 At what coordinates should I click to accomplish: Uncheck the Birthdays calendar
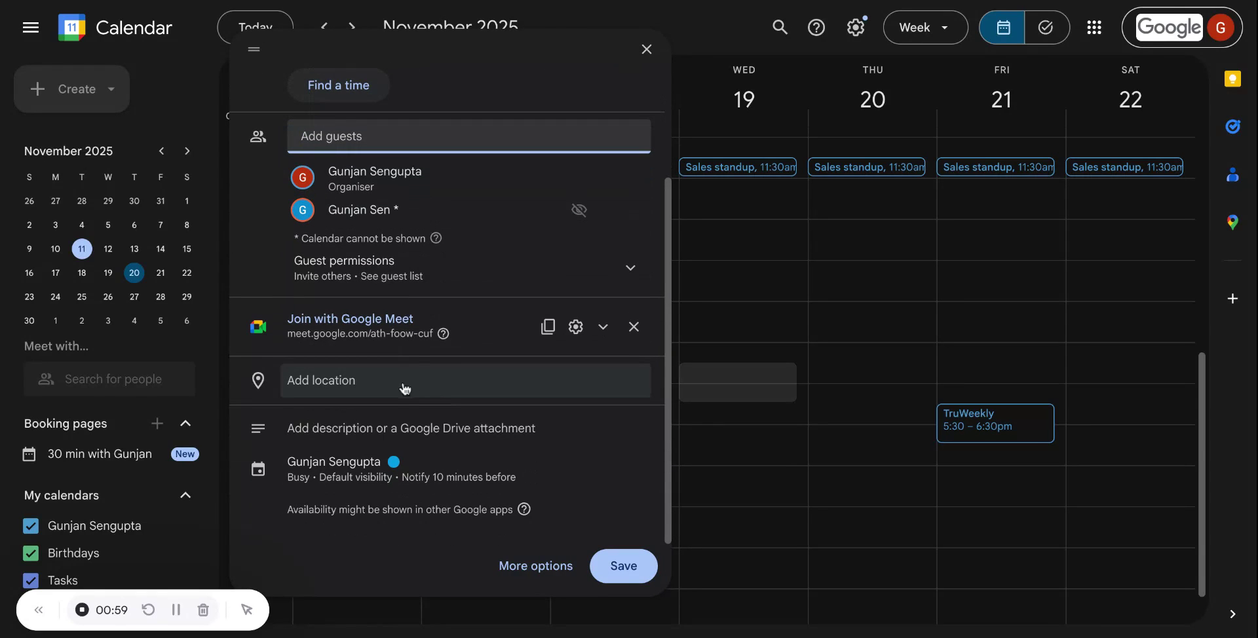pos(31,553)
